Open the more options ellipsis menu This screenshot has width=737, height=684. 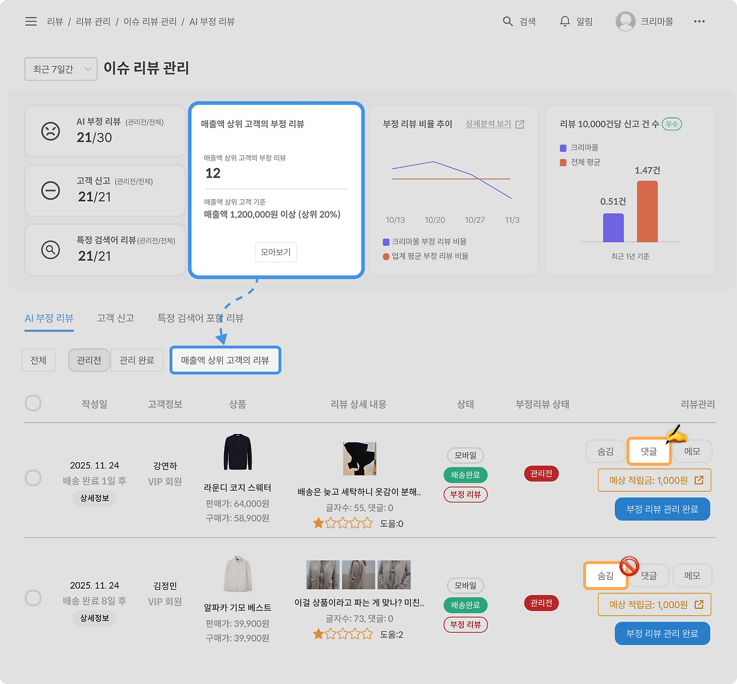coord(700,21)
